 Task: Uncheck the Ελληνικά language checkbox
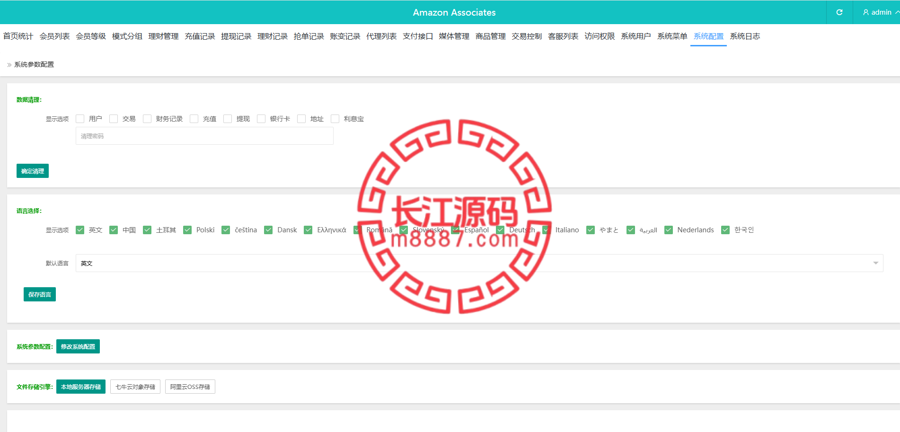click(308, 230)
